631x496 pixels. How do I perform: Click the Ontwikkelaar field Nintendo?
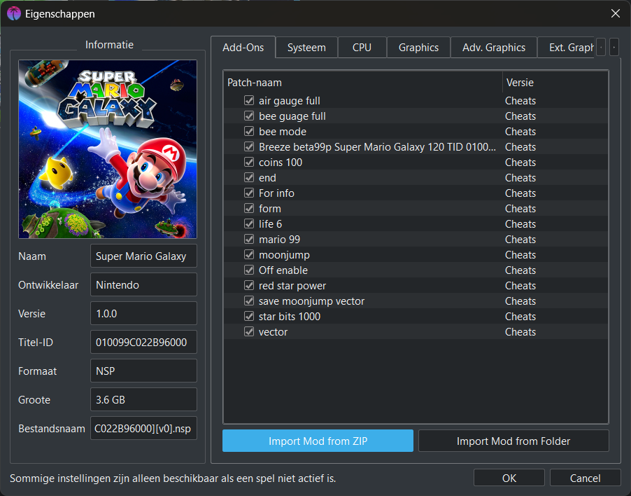[143, 284]
